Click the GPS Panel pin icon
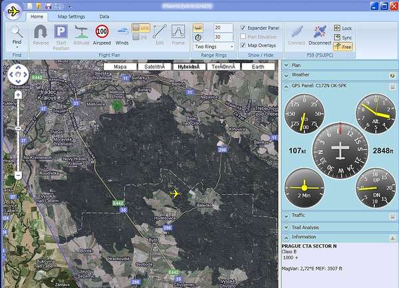The image size is (399, 288). [x=392, y=86]
